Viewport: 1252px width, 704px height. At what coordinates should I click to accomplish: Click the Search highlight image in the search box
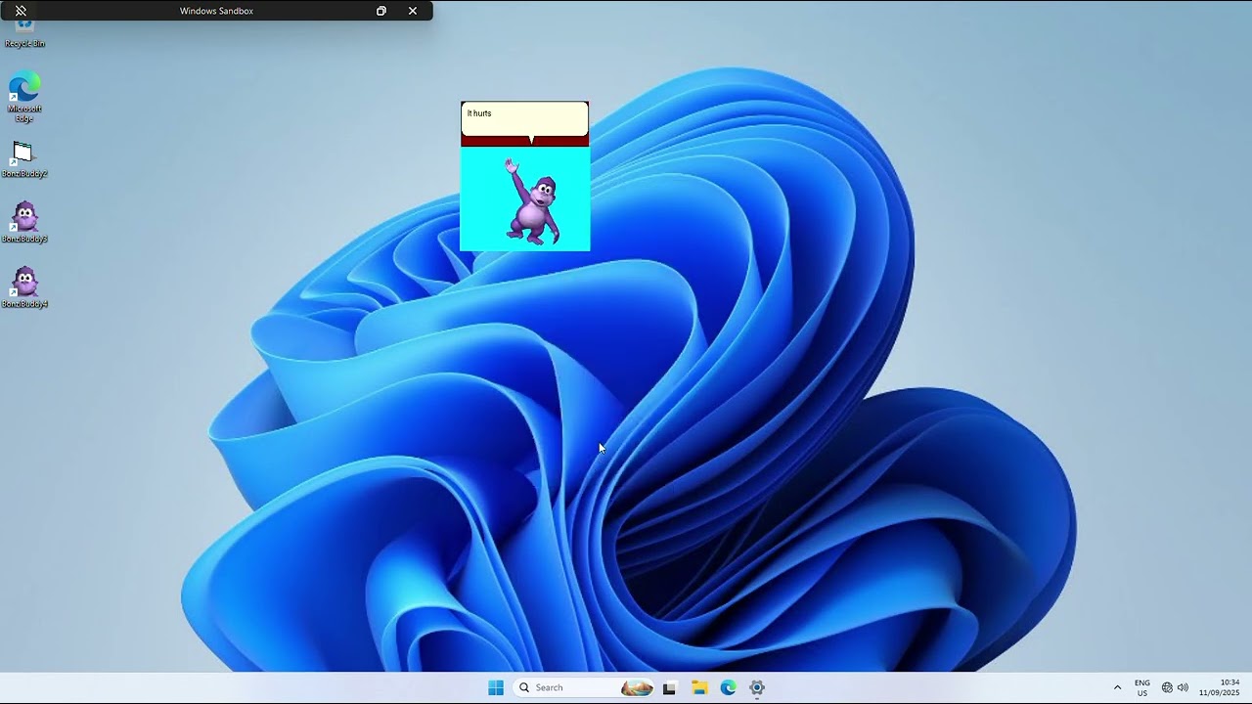(x=637, y=687)
